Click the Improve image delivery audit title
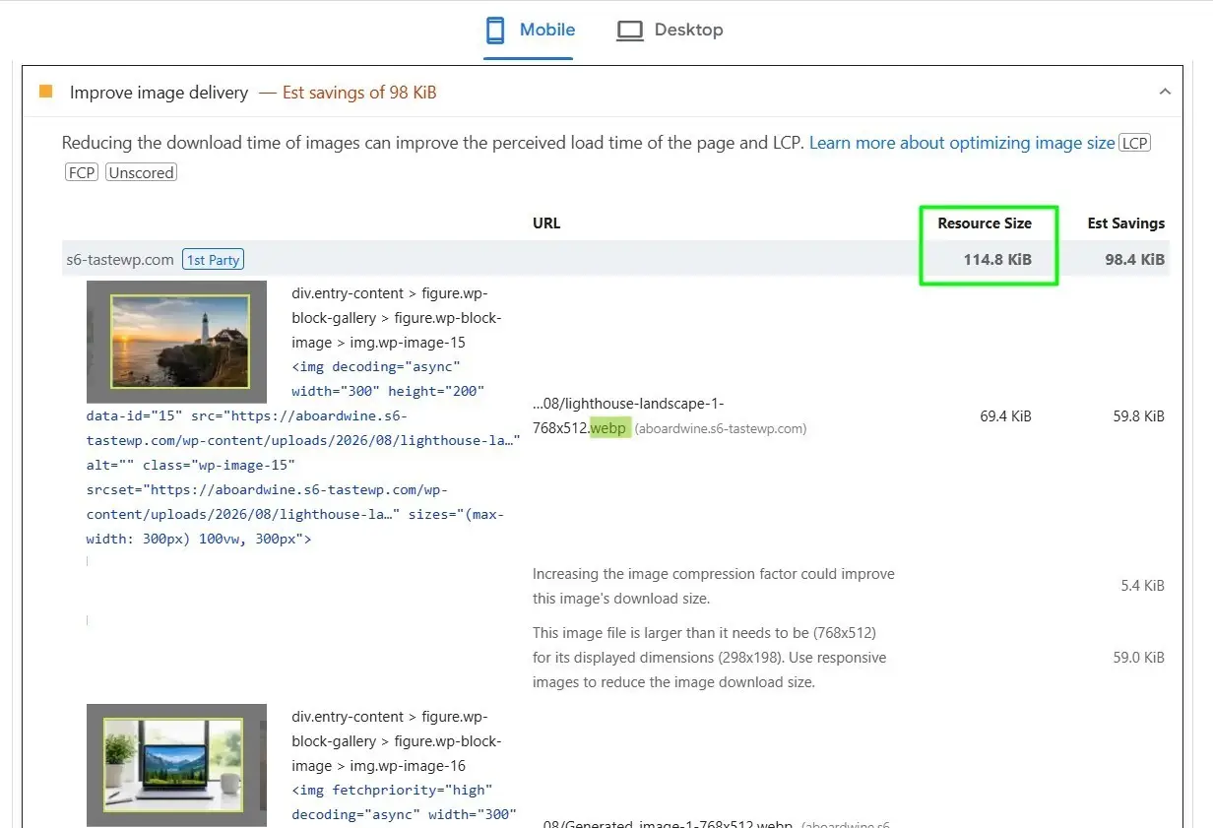This screenshot has height=828, width=1213. pyautogui.click(x=159, y=93)
